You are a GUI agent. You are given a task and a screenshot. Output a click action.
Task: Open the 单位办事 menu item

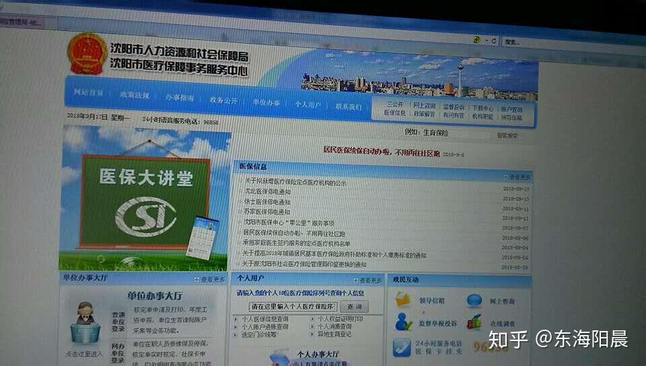click(266, 102)
